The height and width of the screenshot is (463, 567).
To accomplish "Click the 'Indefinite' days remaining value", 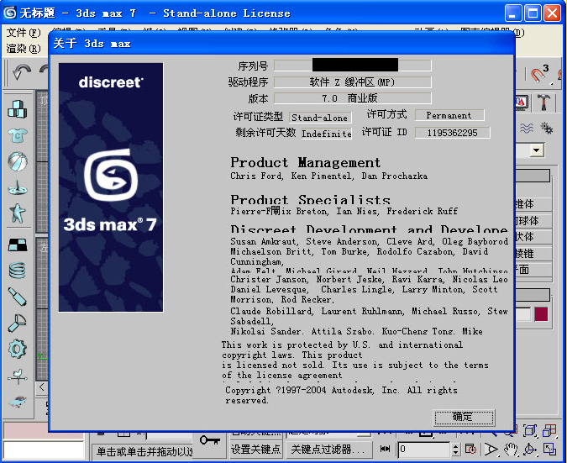I will (327, 134).
